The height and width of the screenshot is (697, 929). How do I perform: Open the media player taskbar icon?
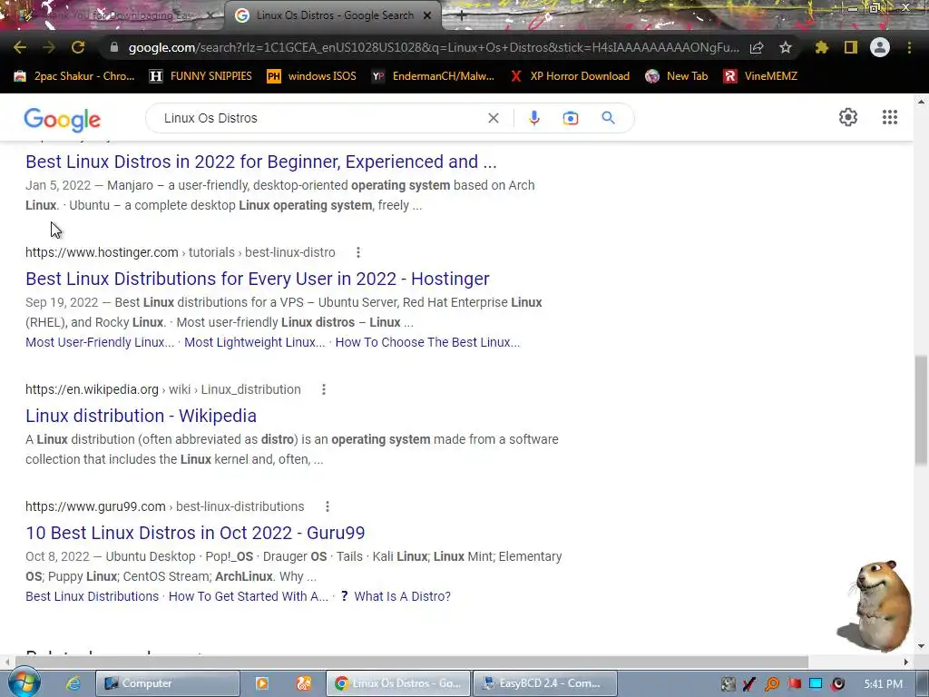(261, 683)
